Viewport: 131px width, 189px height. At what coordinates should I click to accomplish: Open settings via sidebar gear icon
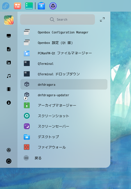9,150
